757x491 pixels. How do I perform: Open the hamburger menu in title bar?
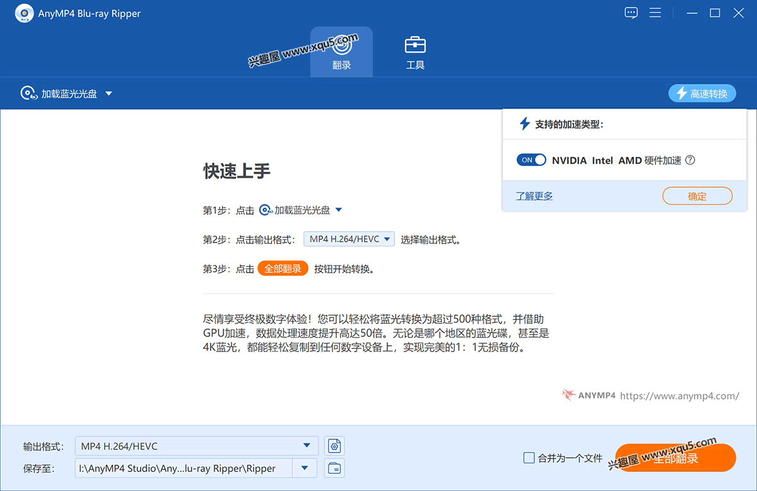655,13
